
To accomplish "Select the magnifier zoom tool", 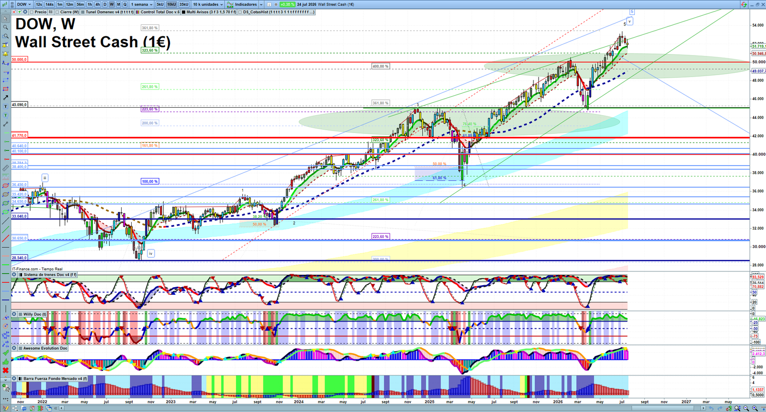I will (5, 27).
